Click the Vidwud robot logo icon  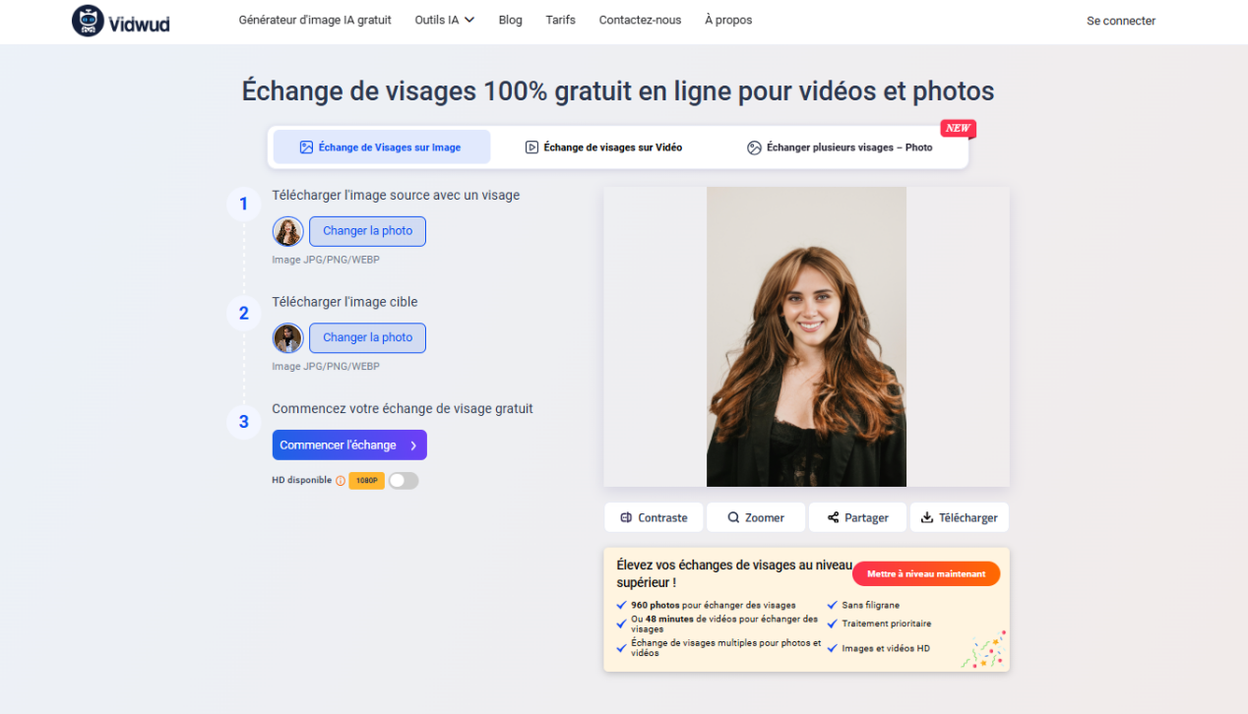90,19
